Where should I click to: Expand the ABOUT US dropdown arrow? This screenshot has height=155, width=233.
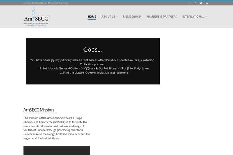117,17
